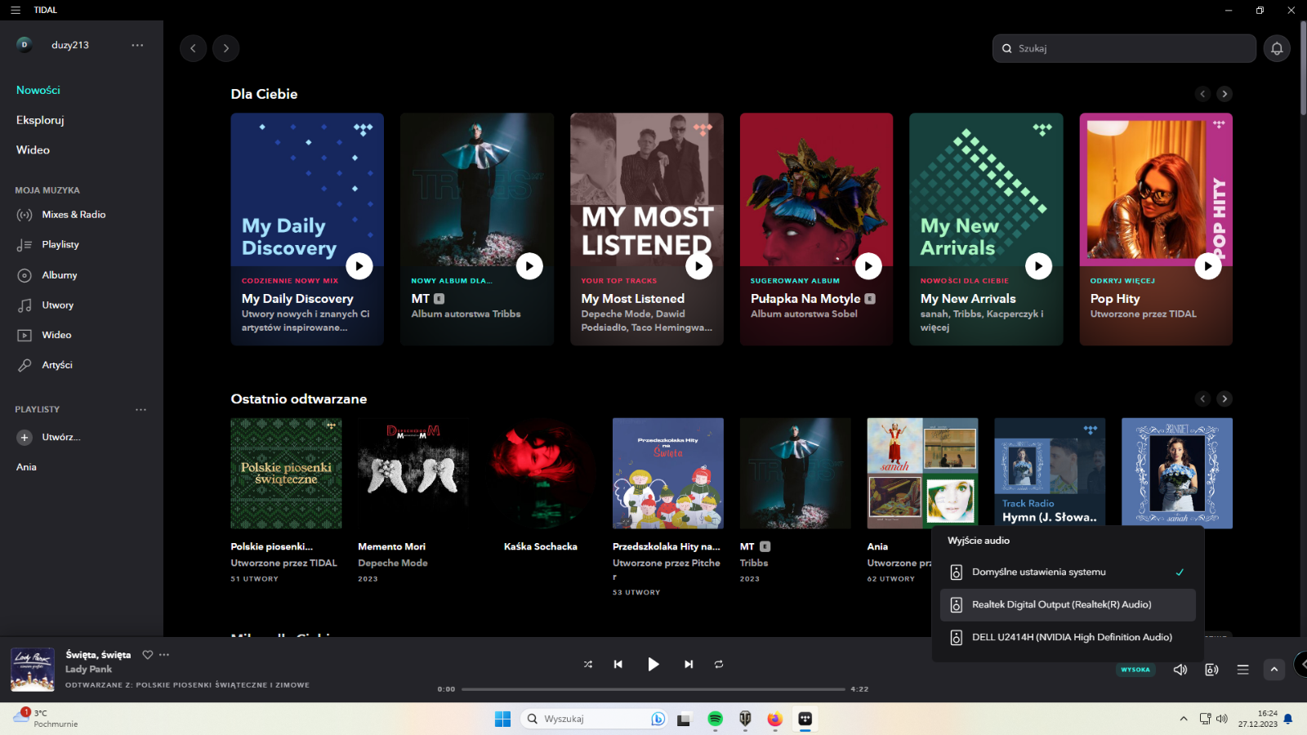1307x735 pixels.
Task: Show hidden system tray icons
Action: tap(1184, 719)
